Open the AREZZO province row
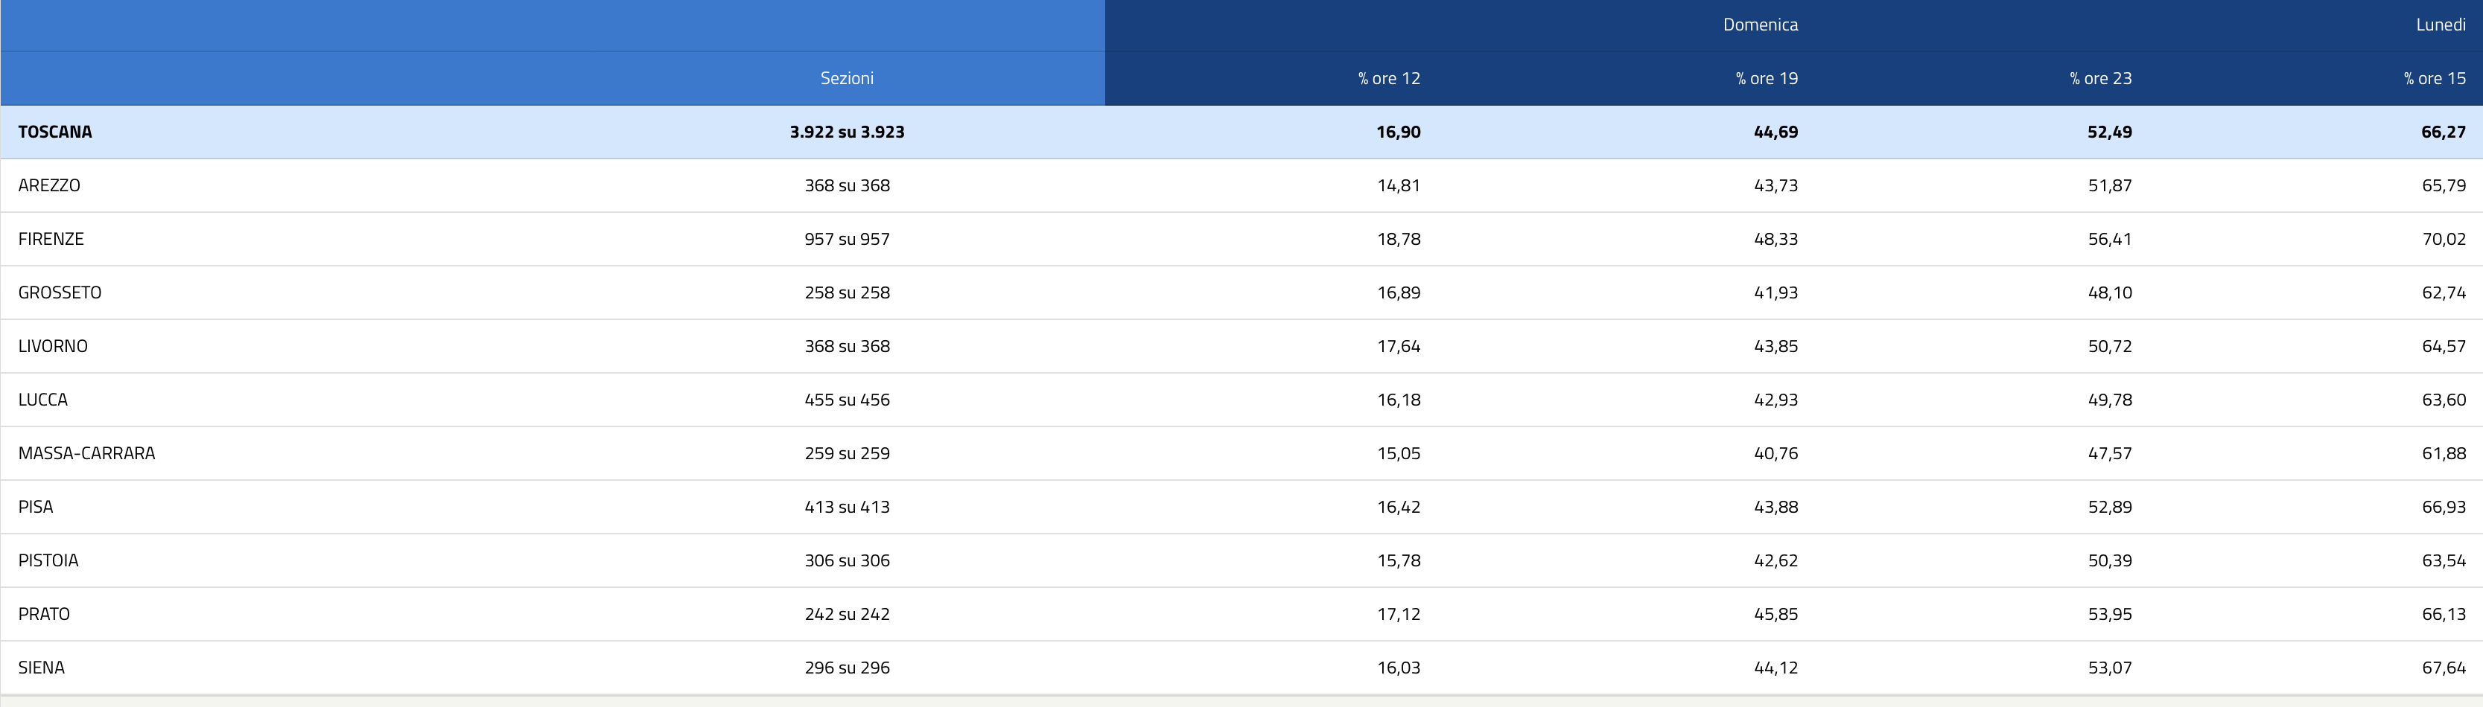This screenshot has height=707, width=2483. [x=49, y=185]
